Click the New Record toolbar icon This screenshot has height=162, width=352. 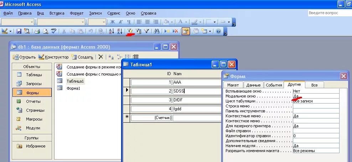pyautogui.click(x=167, y=31)
